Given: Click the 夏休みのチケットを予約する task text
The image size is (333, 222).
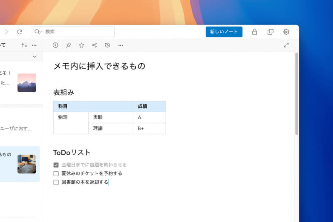Looking at the screenshot, I should [92, 173].
